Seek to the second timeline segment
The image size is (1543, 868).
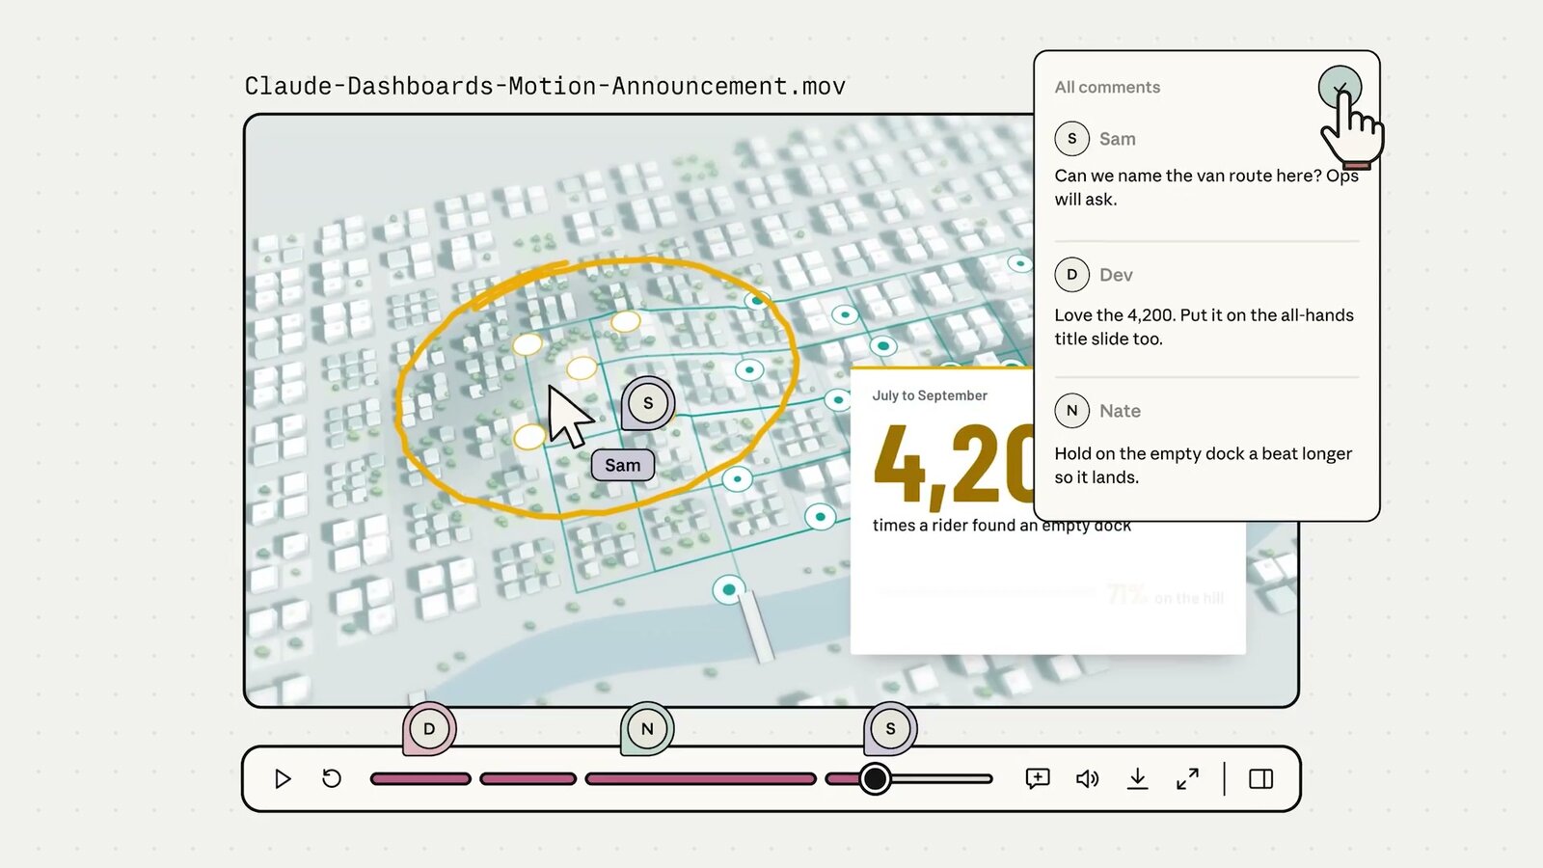point(528,778)
